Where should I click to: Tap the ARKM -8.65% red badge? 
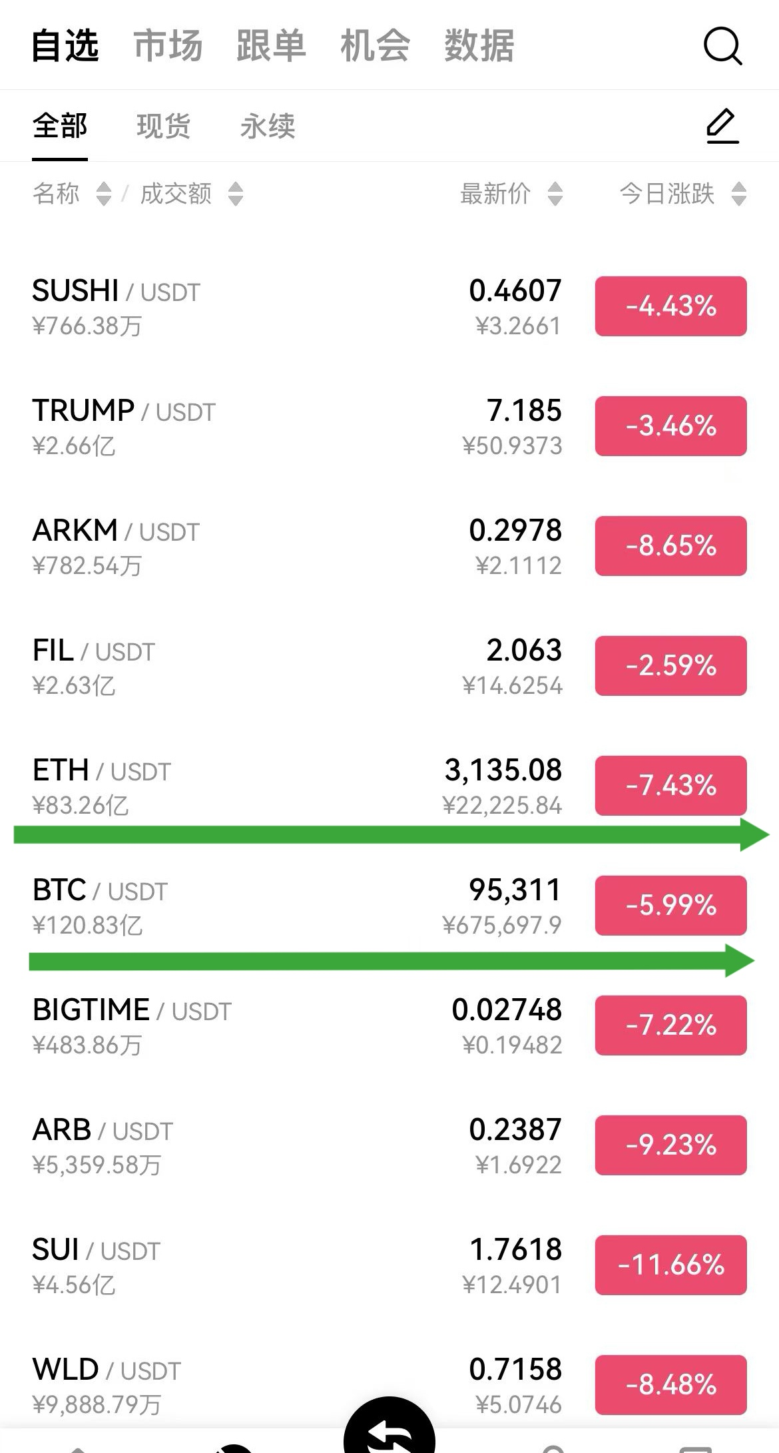(x=670, y=546)
